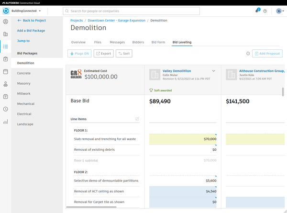
Task: Click the Autodesk Construction Cloud logo
Action: coord(21,3)
